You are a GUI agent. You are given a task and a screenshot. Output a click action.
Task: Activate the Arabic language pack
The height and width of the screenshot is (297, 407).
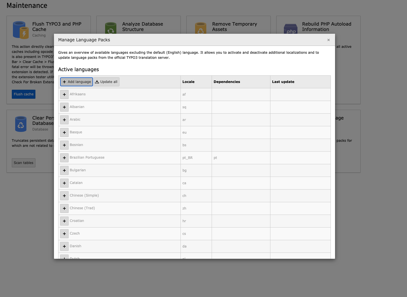[64, 120]
